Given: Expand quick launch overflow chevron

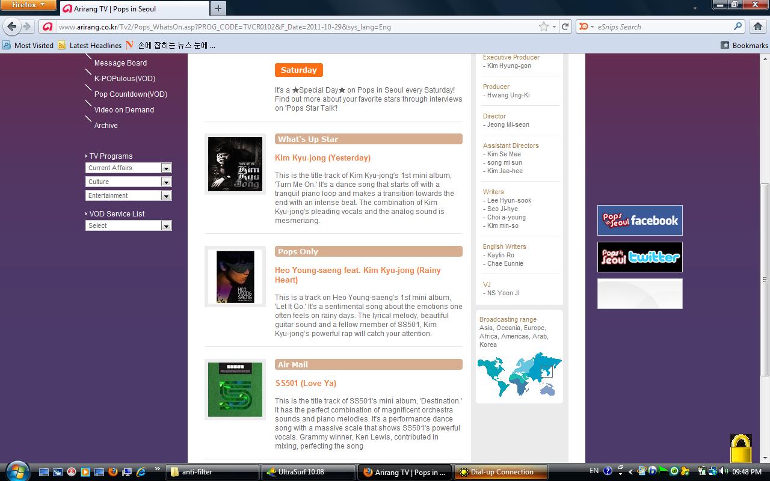Looking at the screenshot, I should [158, 469].
